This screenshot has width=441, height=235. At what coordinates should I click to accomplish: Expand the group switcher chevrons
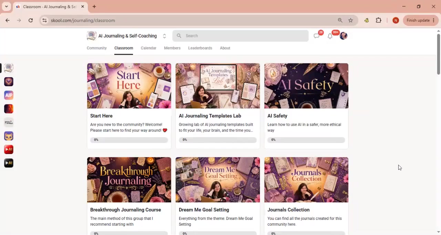pyautogui.click(x=164, y=36)
